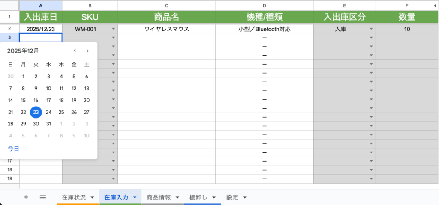Switch to the 設定 sheet tab
Screen dimensions: 439x205
click(x=232, y=197)
